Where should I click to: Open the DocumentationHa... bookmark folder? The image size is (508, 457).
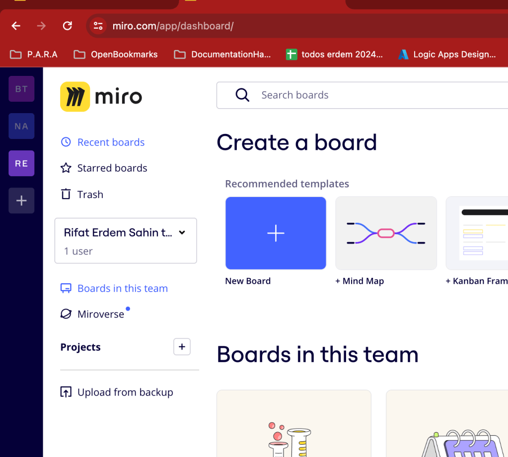[x=222, y=55]
